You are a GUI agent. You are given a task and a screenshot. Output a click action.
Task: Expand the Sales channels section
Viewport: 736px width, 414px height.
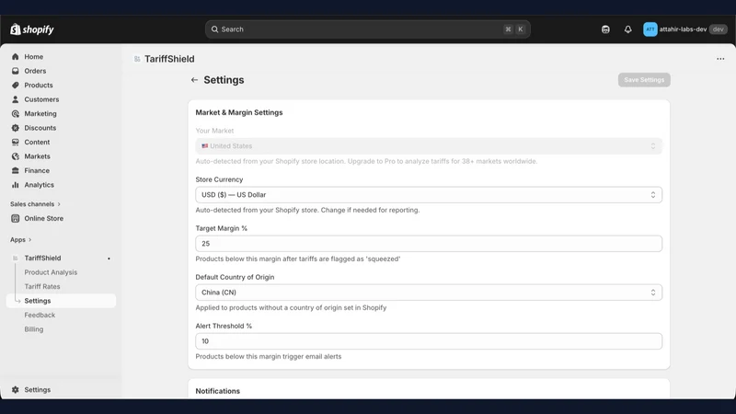click(x=35, y=204)
